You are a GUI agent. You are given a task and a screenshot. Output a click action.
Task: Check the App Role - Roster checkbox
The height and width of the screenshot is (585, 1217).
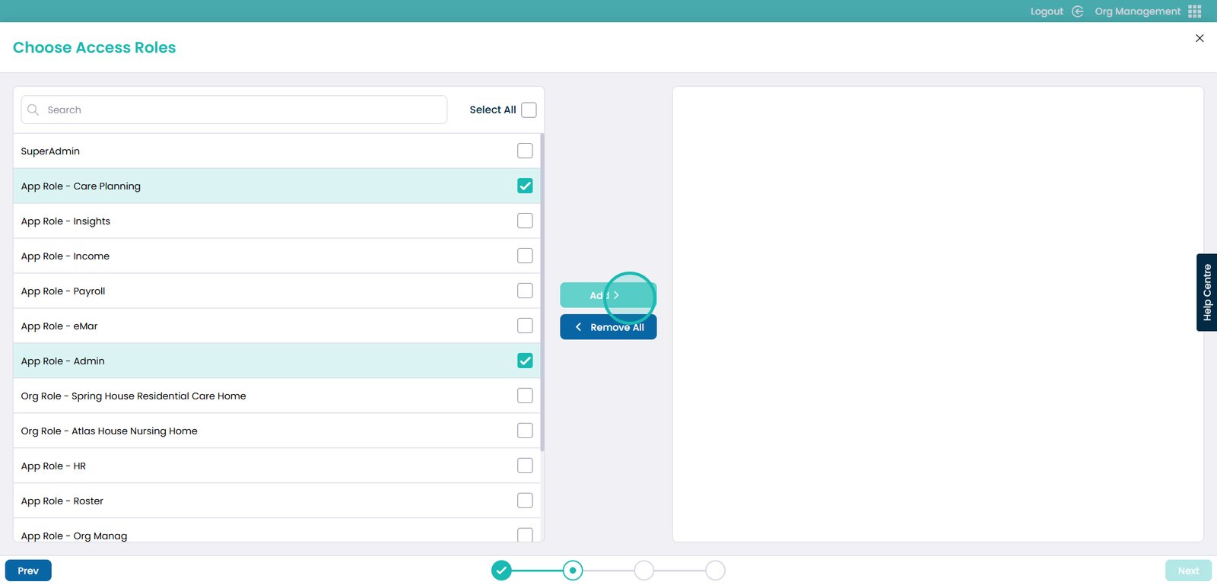pos(525,501)
